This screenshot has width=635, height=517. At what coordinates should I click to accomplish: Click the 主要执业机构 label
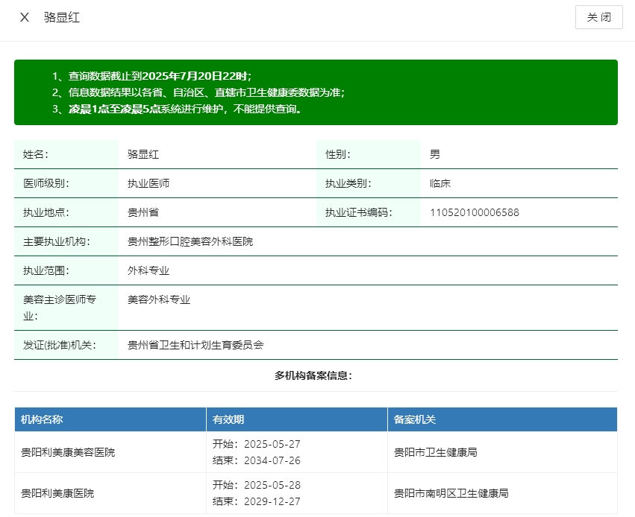57,241
